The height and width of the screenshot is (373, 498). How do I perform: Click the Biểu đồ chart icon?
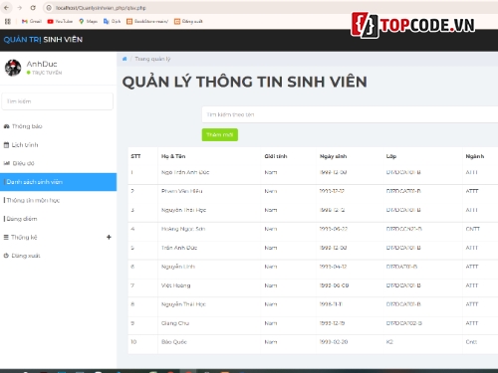pos(7,163)
